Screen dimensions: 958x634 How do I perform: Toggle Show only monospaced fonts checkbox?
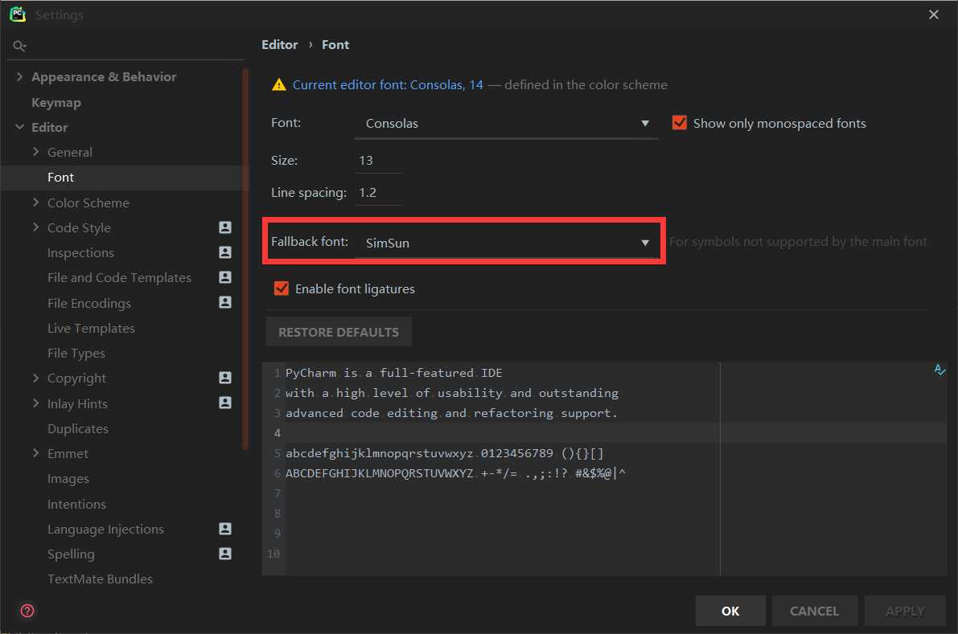tap(679, 123)
